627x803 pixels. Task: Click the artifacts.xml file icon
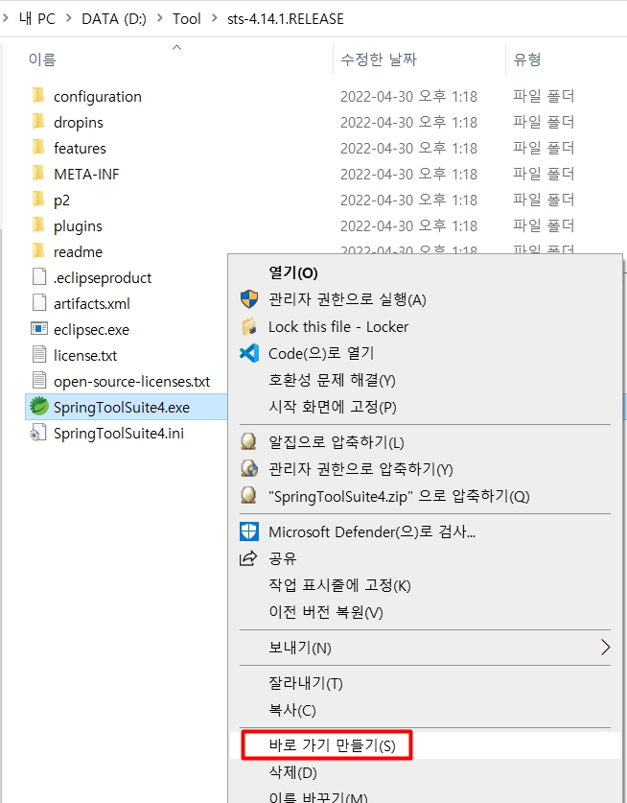[x=39, y=302]
